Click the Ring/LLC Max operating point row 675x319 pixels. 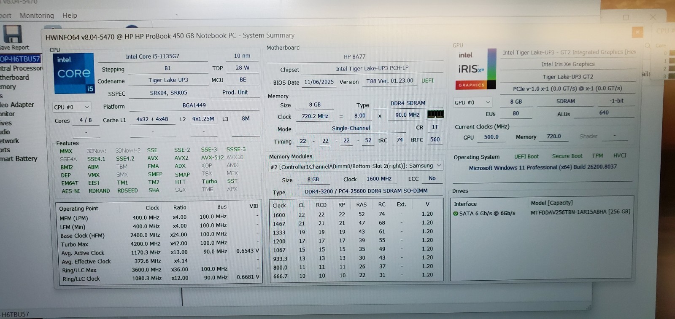pos(159,269)
